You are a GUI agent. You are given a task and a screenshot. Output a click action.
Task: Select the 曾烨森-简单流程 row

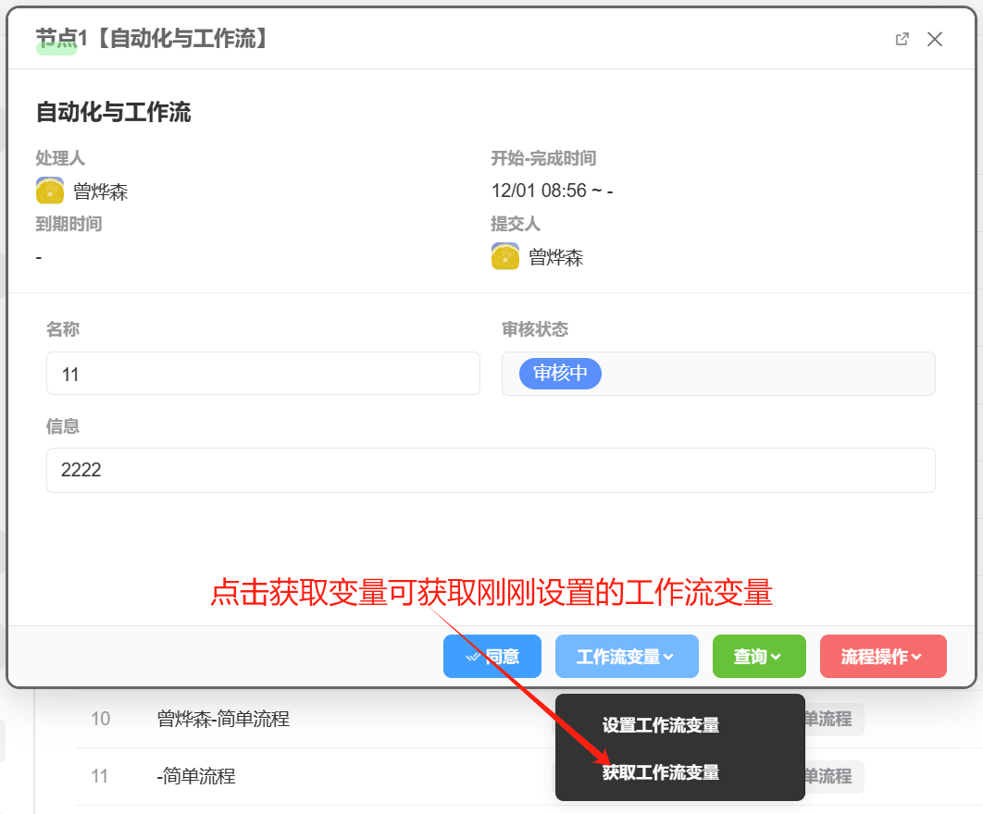click(x=223, y=719)
